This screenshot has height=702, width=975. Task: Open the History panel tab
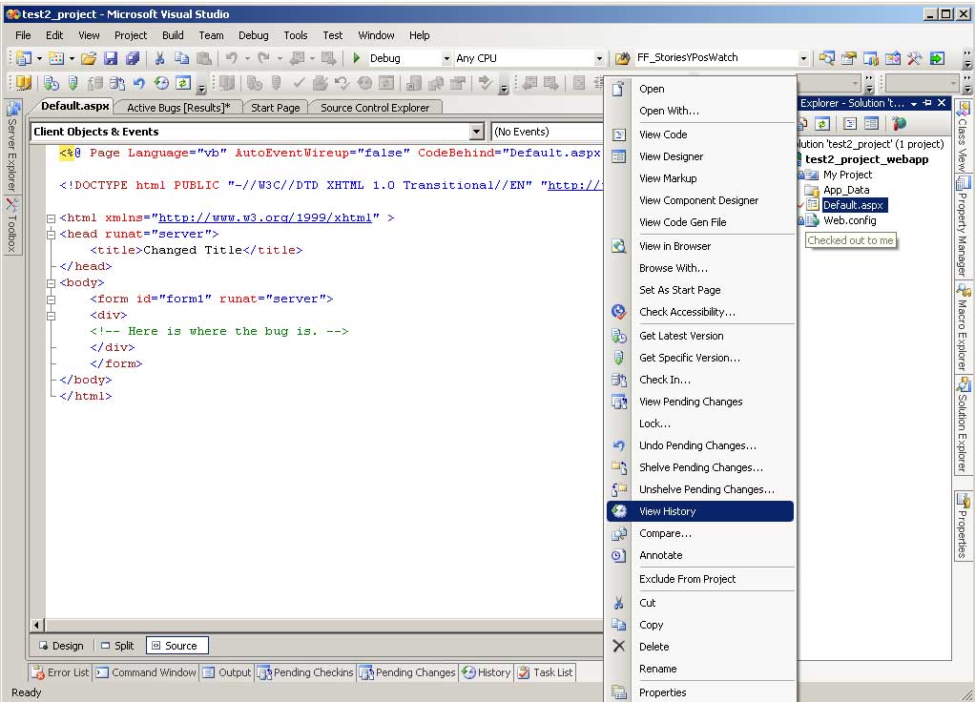487,672
